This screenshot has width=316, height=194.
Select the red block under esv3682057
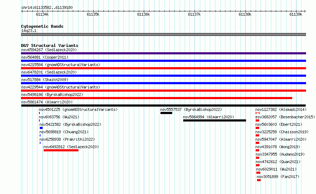click(x=257, y=120)
